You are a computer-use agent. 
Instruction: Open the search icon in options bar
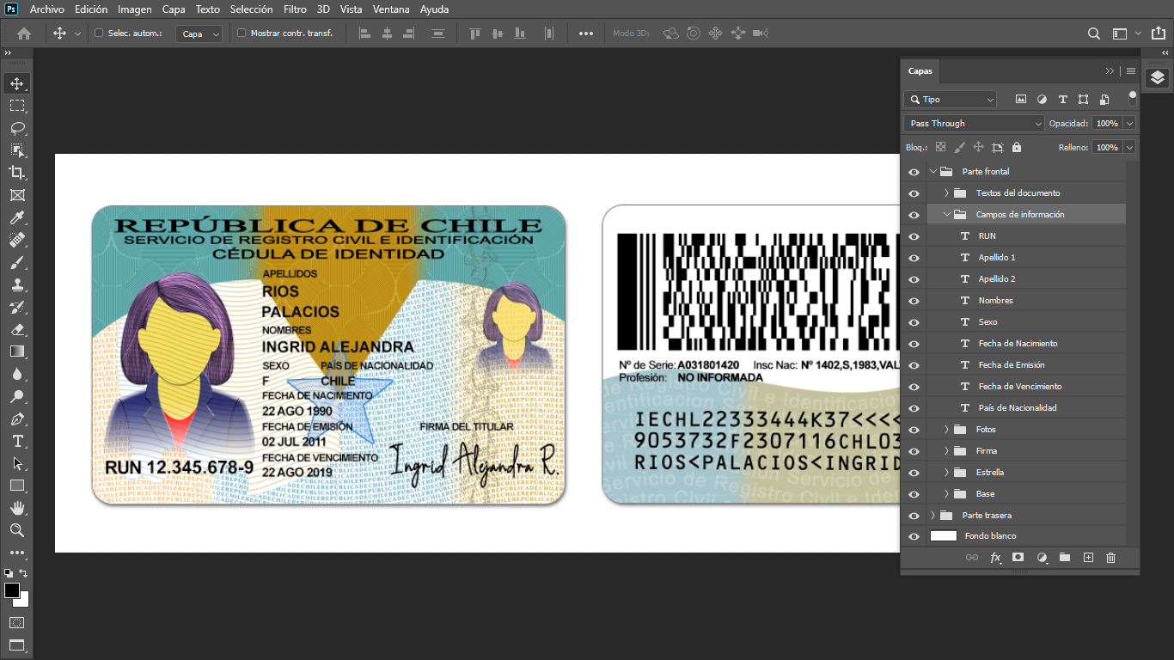[1094, 34]
